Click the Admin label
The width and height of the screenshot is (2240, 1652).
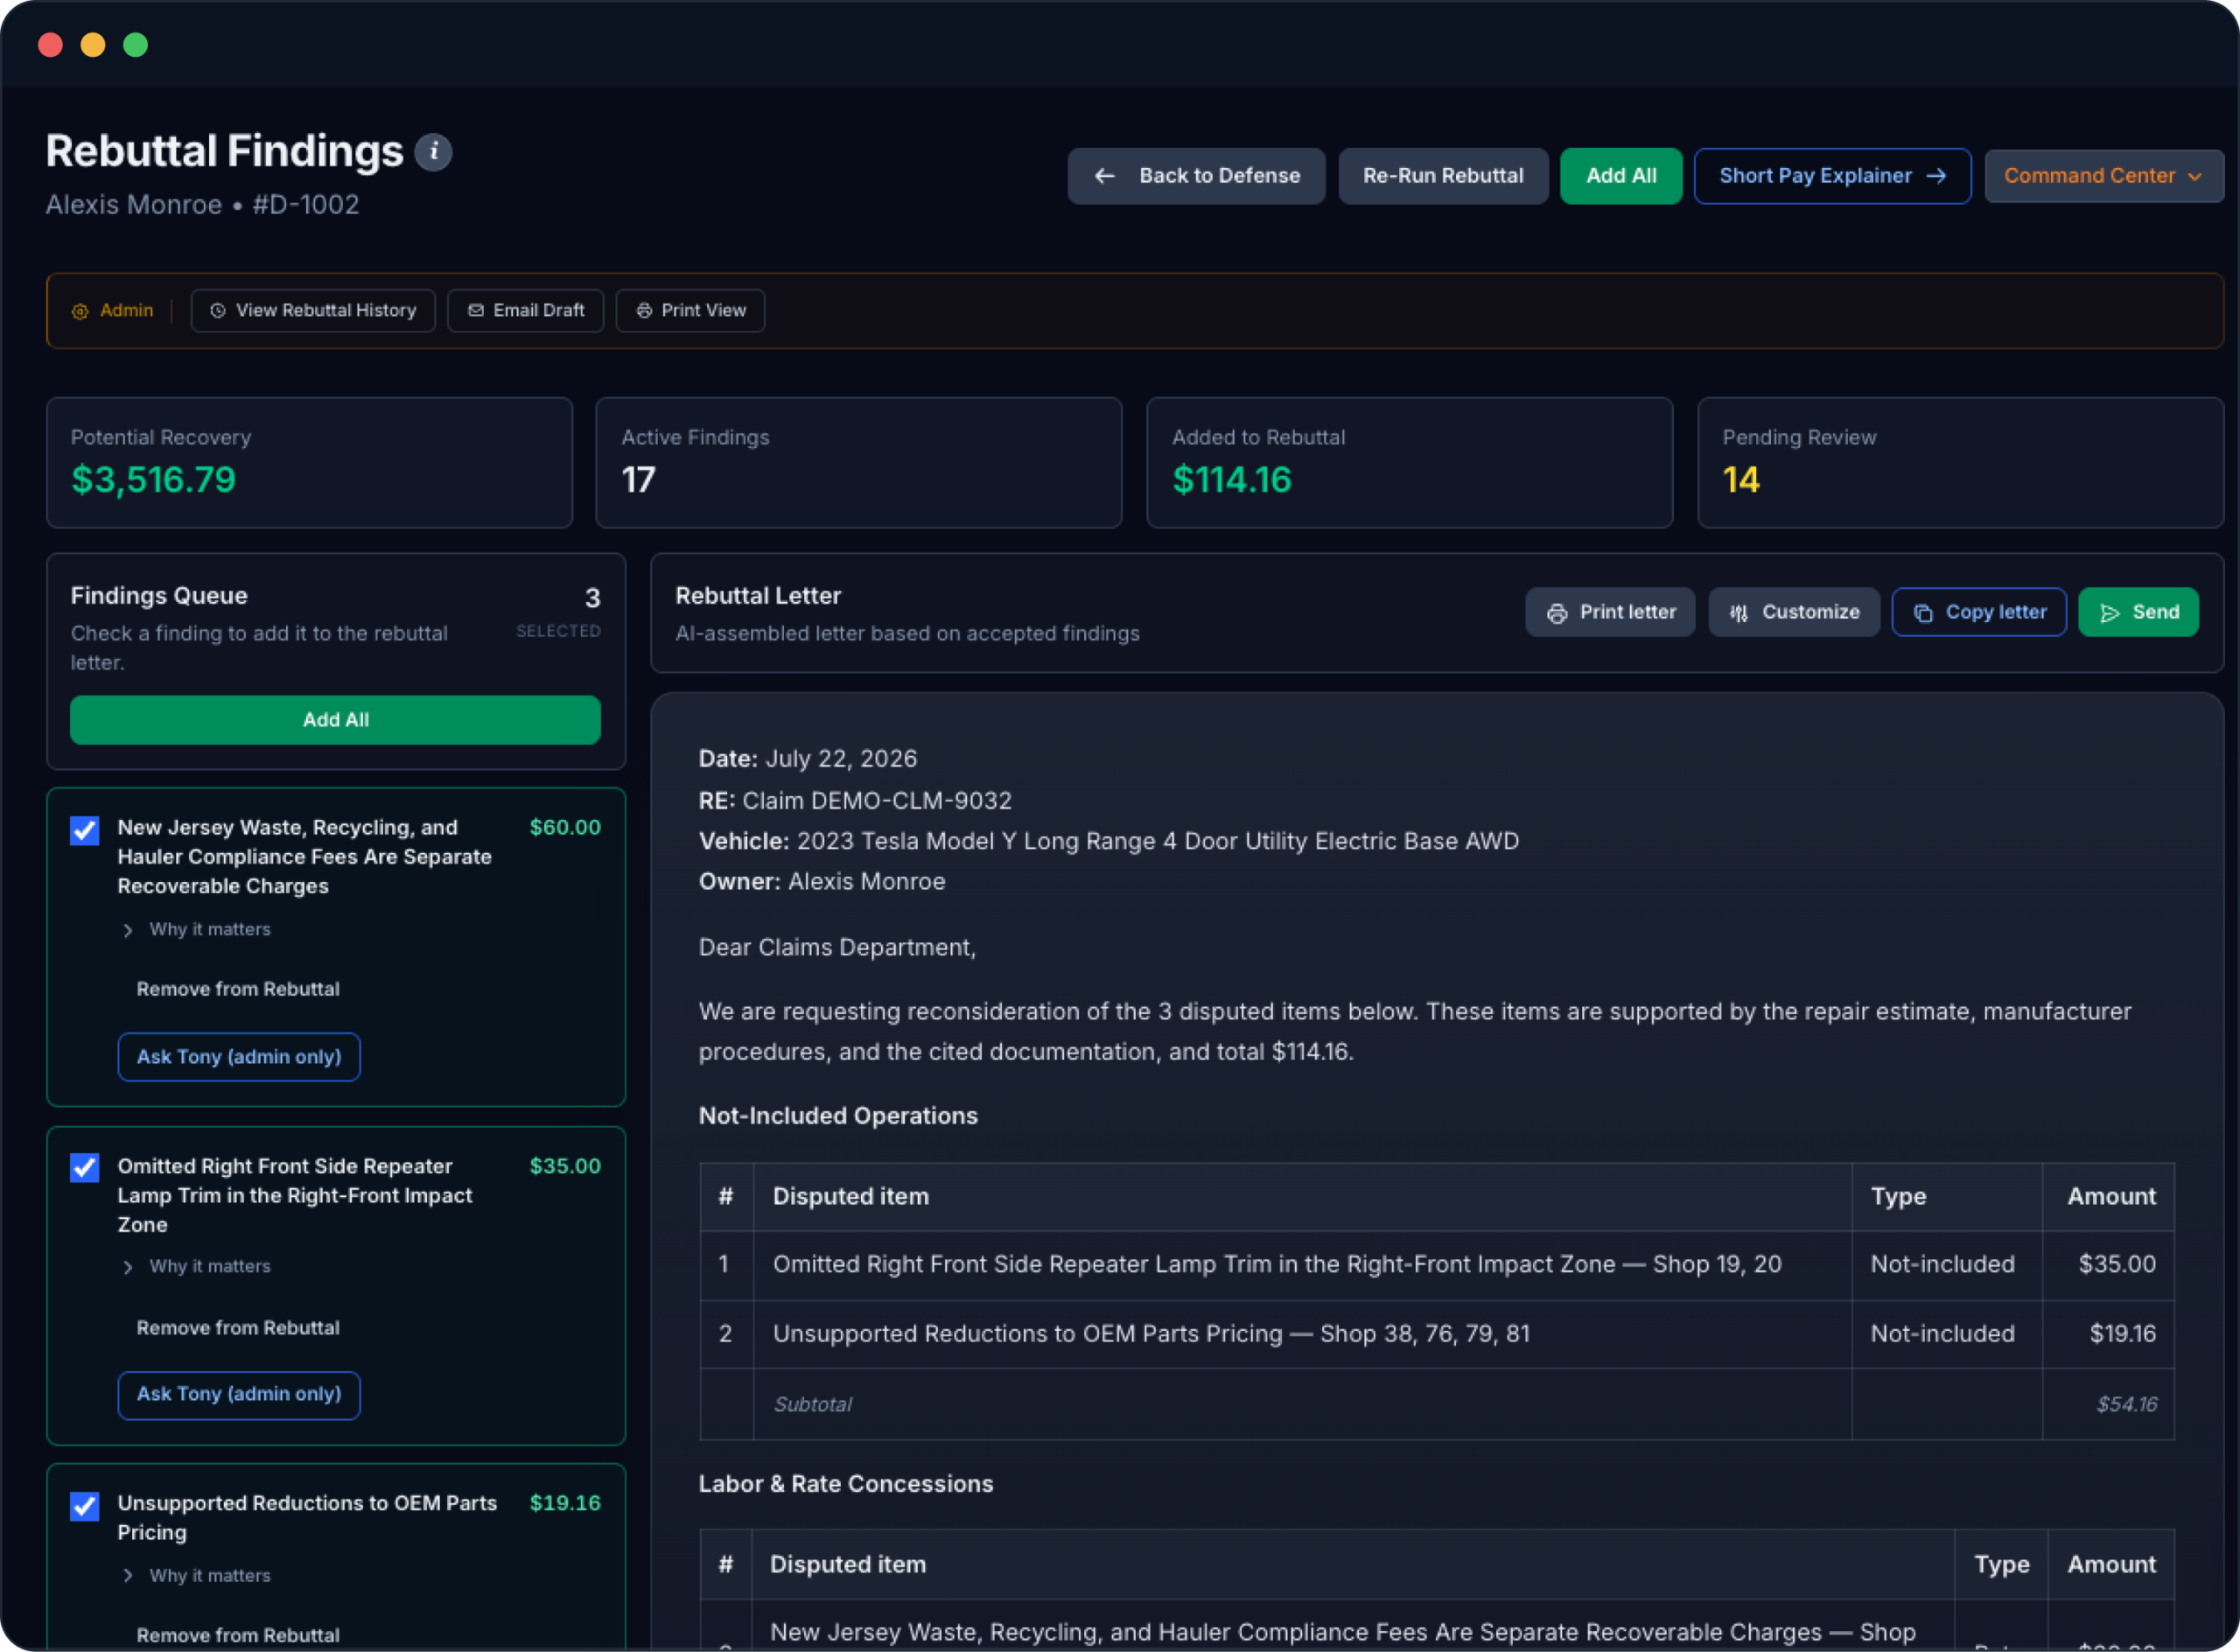[x=126, y=311]
